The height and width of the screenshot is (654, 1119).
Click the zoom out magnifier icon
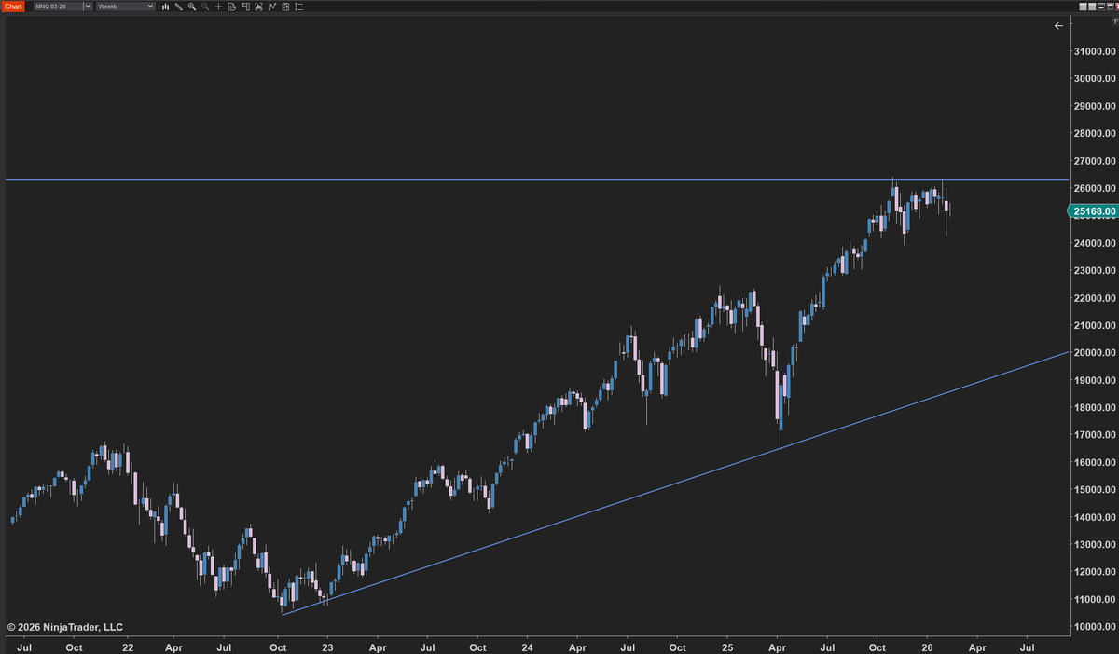204,7
